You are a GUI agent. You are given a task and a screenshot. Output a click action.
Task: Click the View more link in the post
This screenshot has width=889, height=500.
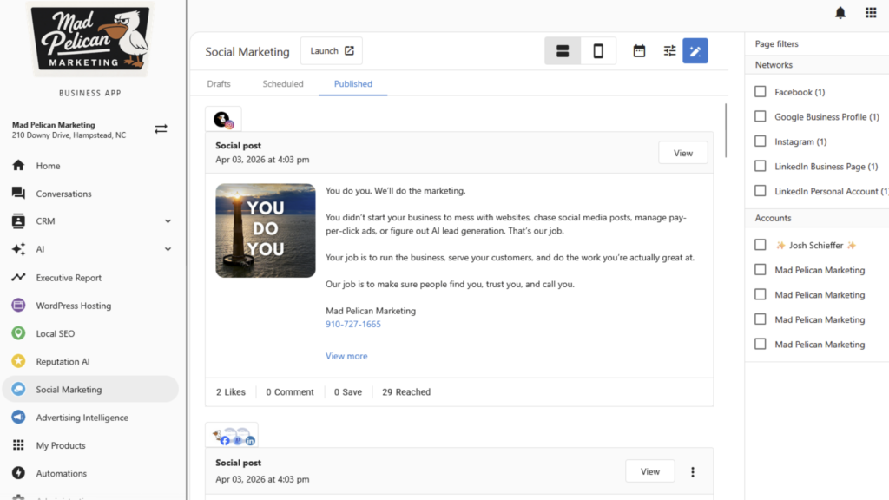pos(346,356)
